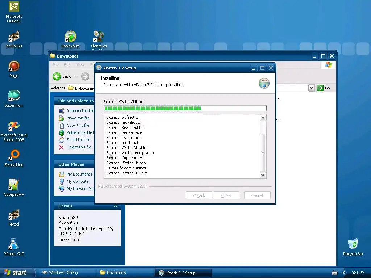Viewport: 371px width, 278px height.
Task: Click the Copy this file icon
Action: pyautogui.click(x=62, y=125)
